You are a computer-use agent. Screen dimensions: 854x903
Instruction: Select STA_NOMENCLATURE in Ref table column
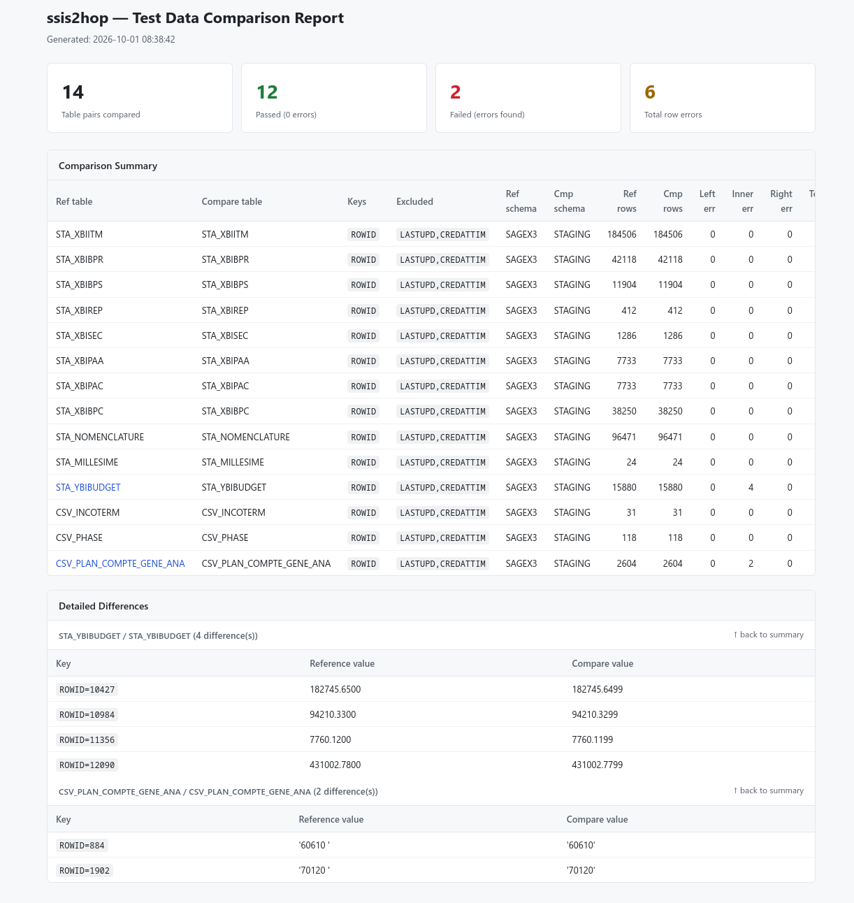point(100,437)
